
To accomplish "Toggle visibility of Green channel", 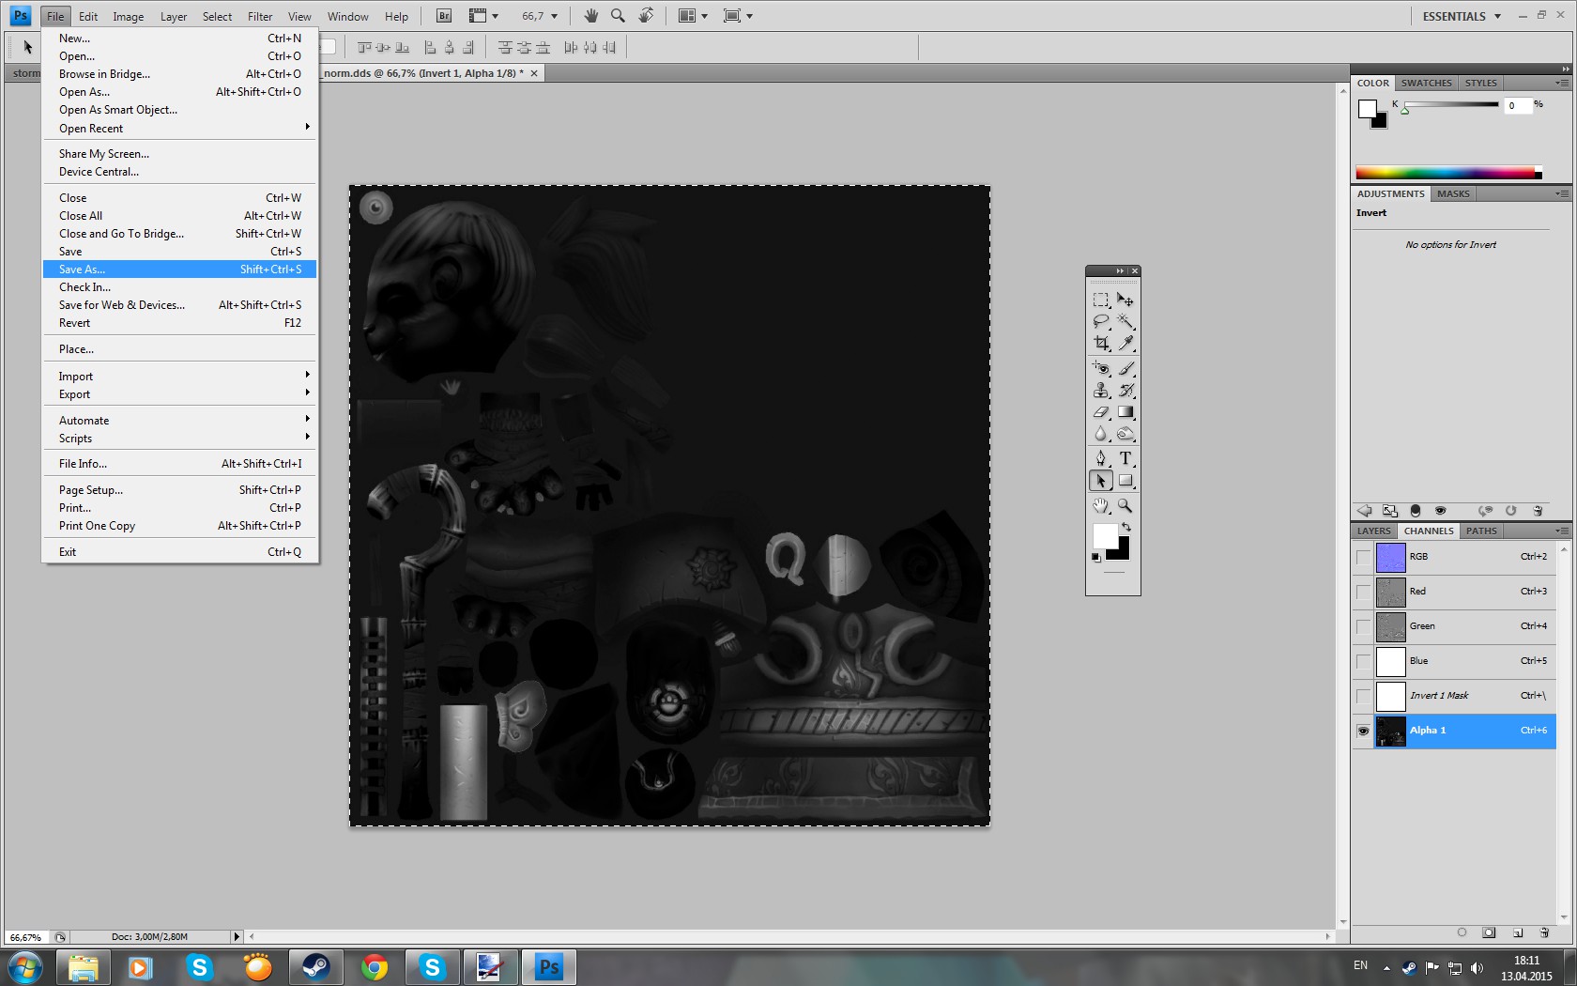I will pos(1363,626).
